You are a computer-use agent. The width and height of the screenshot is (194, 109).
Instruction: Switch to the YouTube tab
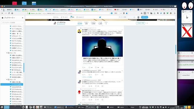click(117, 9)
